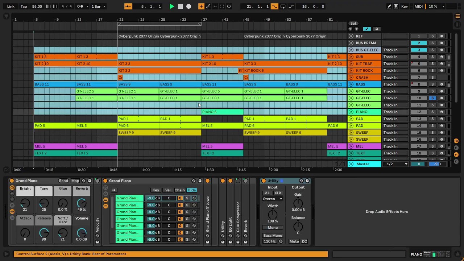Turn off the Utility device

coord(264,181)
